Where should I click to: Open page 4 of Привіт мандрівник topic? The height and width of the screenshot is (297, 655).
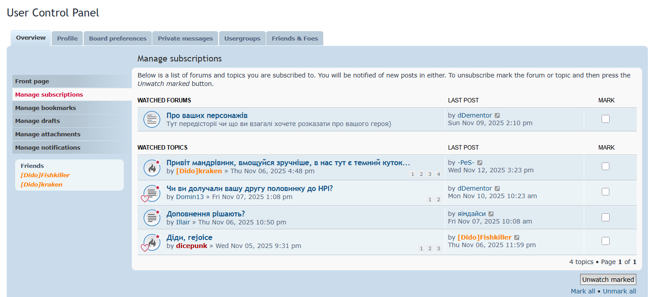click(x=438, y=174)
